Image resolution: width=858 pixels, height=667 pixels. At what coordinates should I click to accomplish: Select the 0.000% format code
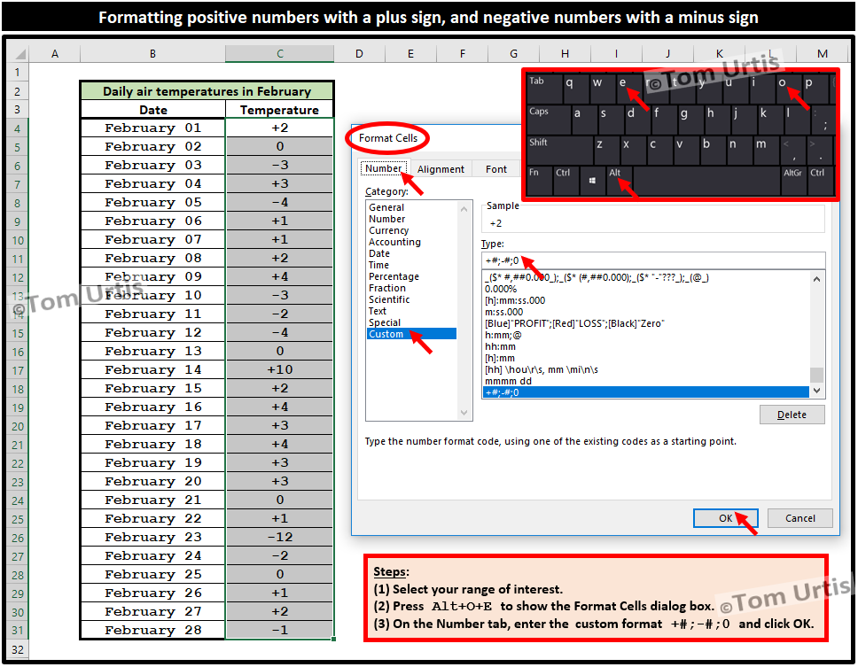point(645,289)
